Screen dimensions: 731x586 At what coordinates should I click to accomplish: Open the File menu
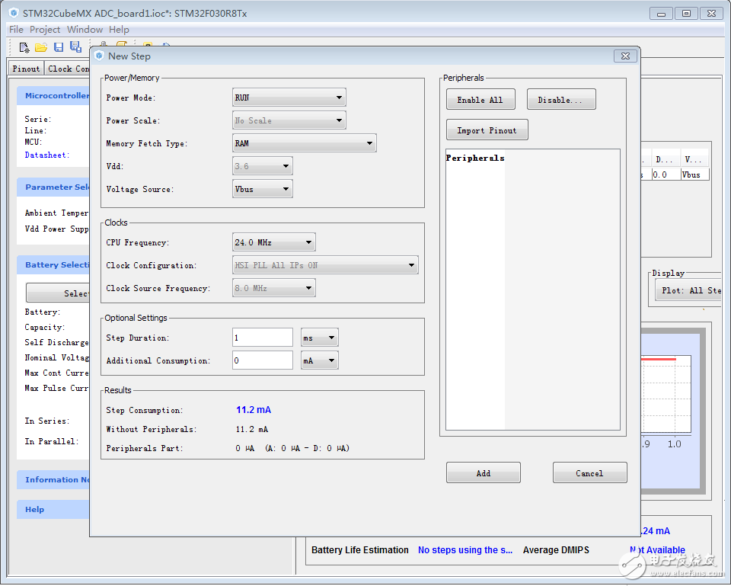(16, 30)
